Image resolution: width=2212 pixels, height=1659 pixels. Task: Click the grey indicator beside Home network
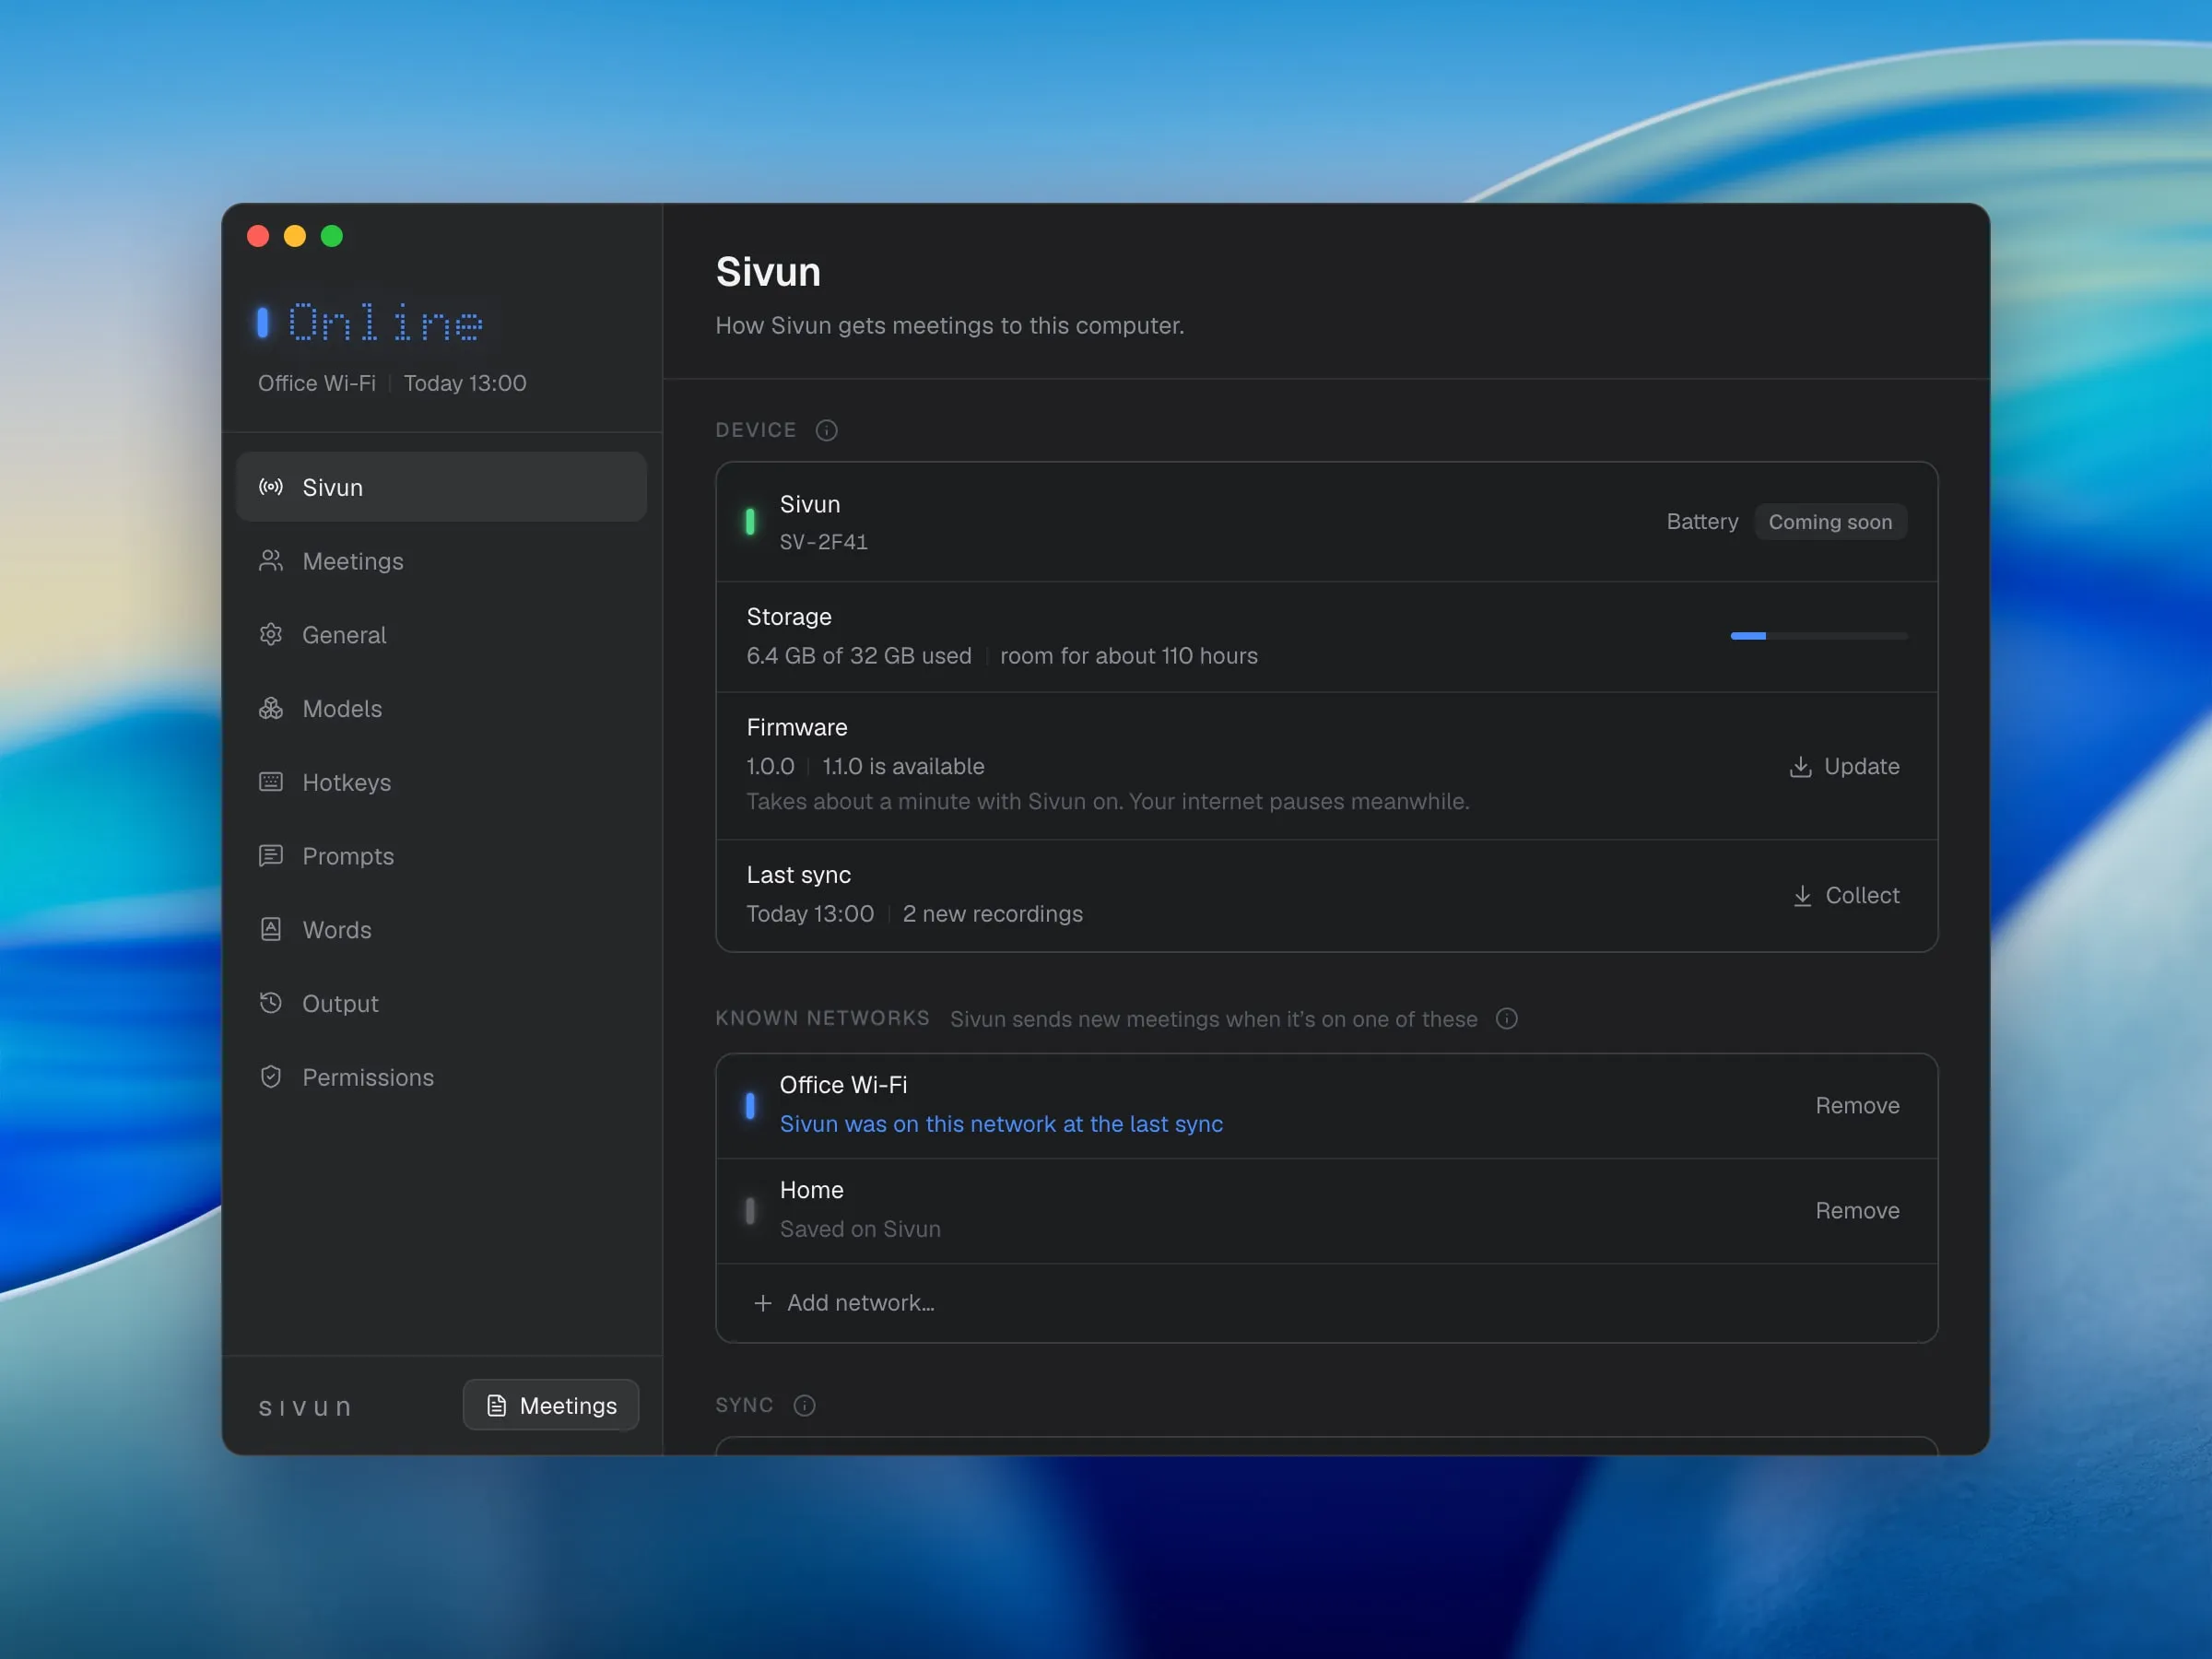(x=750, y=1211)
